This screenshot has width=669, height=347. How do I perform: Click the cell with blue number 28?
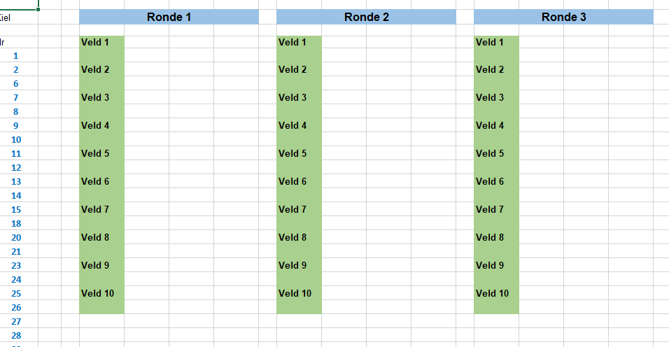tap(15, 335)
